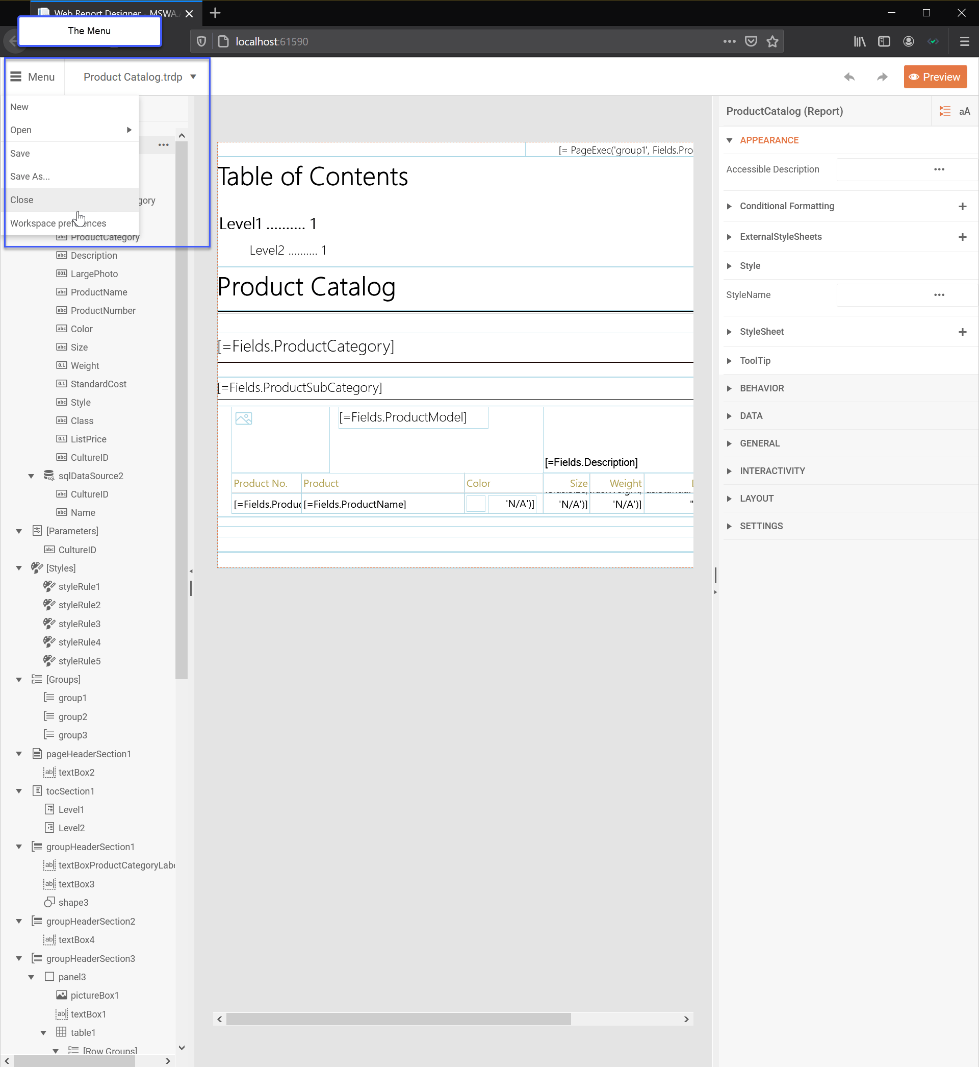Add an ExternalStyleSheet with the plus button
979x1067 pixels.
pos(963,236)
